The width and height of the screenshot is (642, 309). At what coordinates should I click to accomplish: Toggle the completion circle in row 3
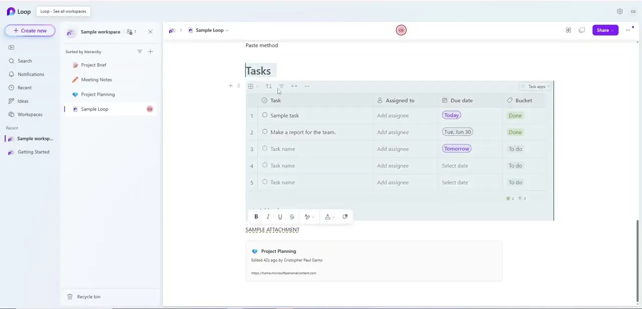(x=265, y=148)
